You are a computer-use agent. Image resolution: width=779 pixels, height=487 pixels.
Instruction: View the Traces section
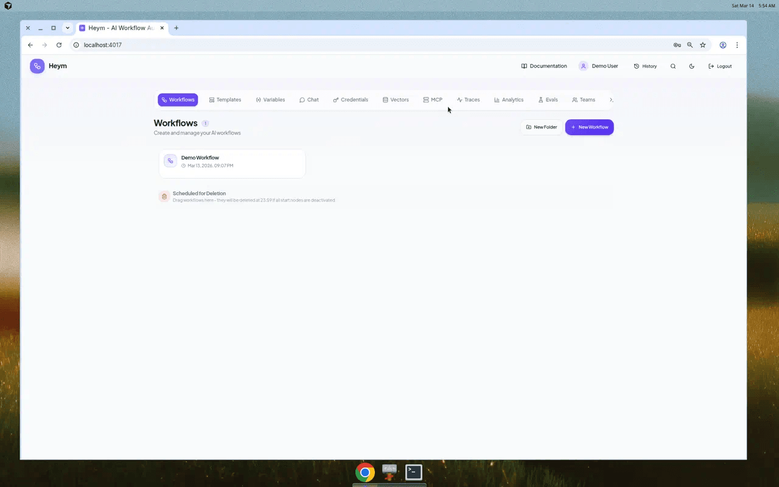(468, 99)
